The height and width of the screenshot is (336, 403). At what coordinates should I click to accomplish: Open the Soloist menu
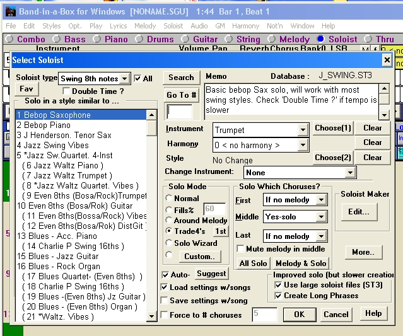pyautogui.click(x=173, y=26)
